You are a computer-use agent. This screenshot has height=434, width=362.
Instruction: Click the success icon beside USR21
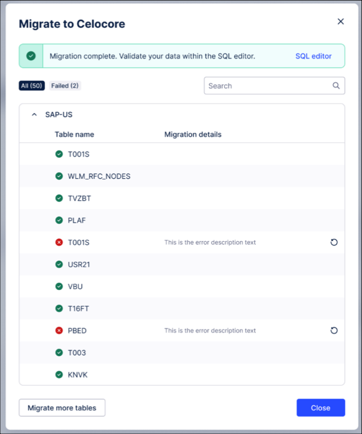pyautogui.click(x=59, y=264)
